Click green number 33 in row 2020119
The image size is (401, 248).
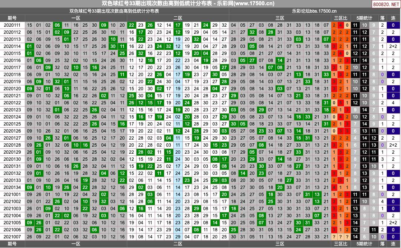(308, 82)
